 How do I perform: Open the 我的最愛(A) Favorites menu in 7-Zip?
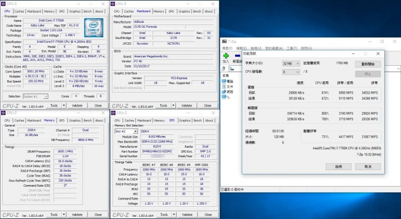coord(274,48)
